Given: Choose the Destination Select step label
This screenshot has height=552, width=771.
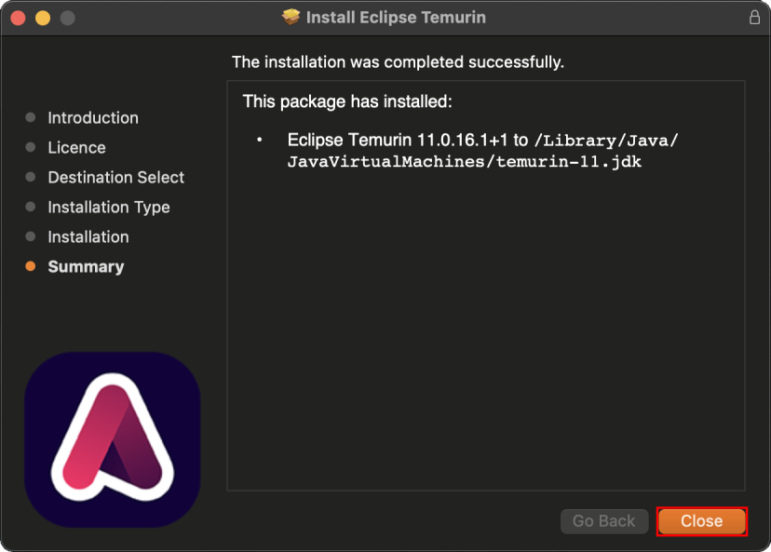Looking at the screenshot, I should tap(115, 177).
